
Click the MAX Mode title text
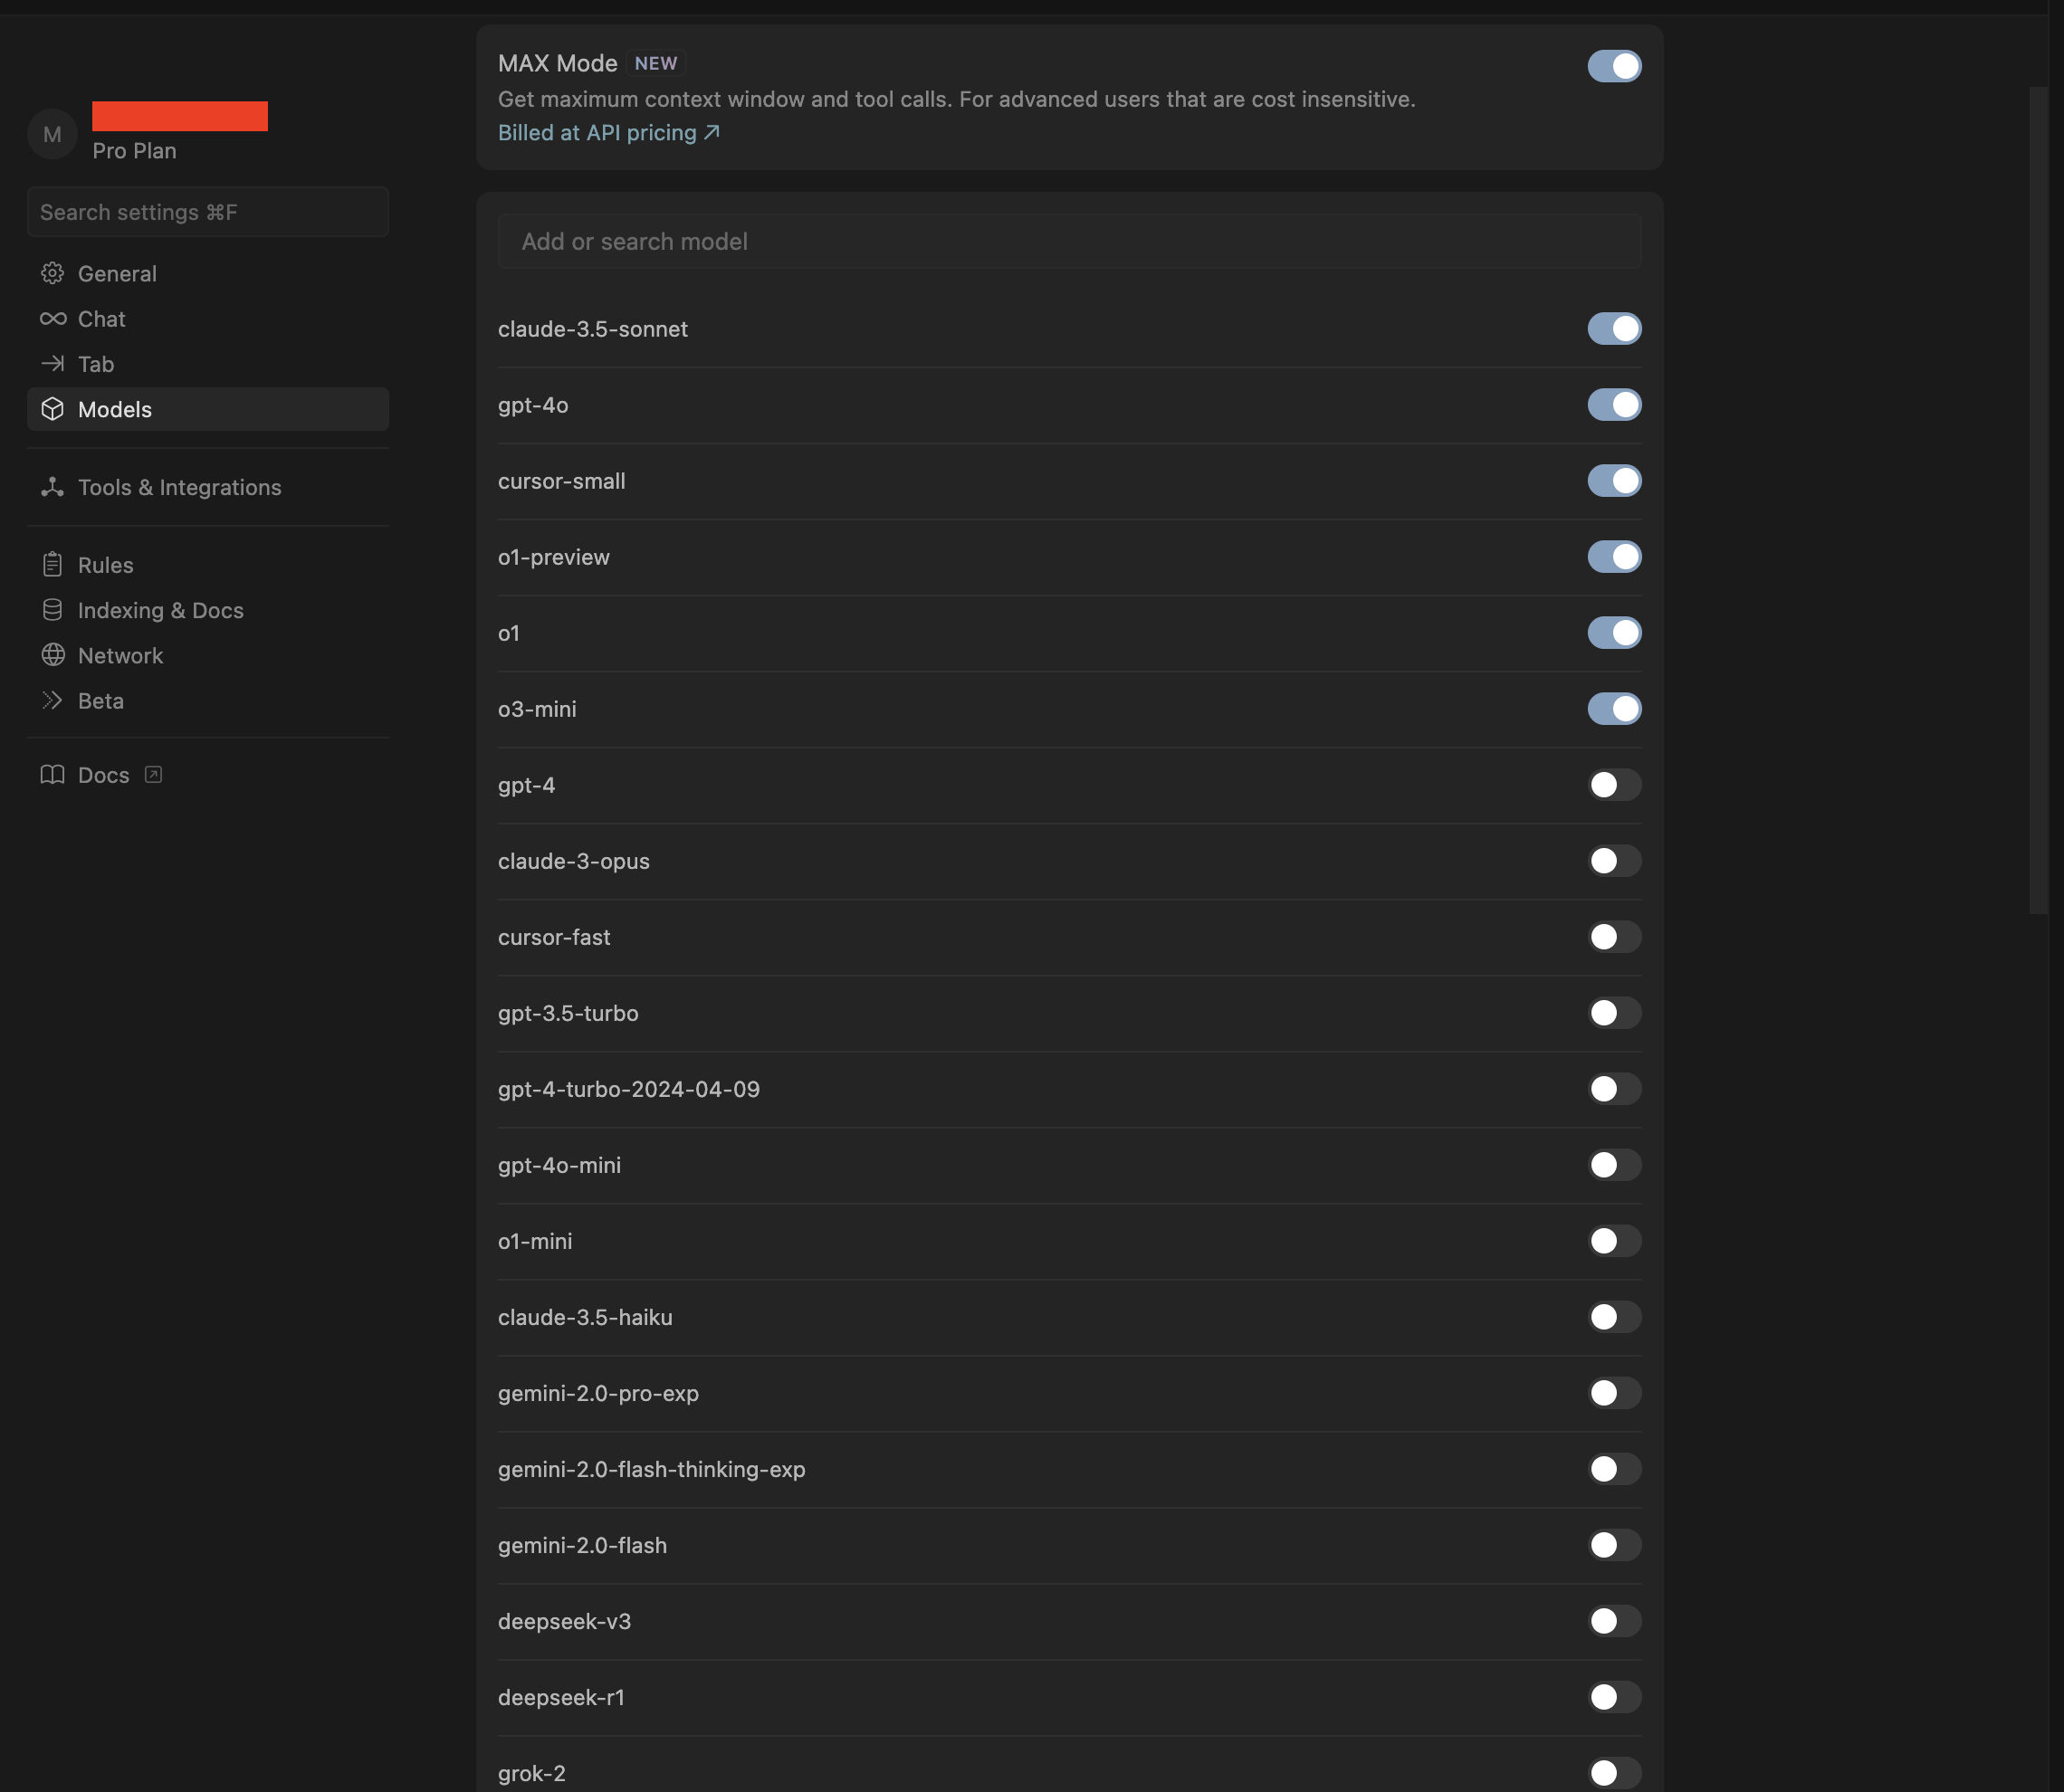[x=557, y=63]
